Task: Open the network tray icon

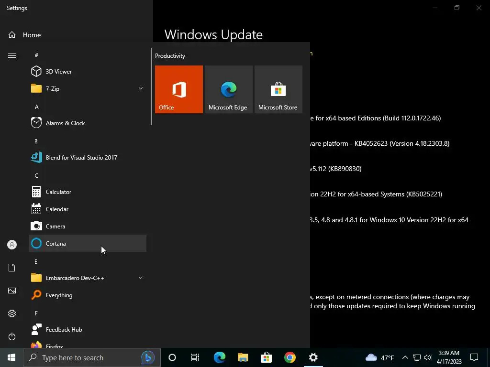Action: coord(417,357)
